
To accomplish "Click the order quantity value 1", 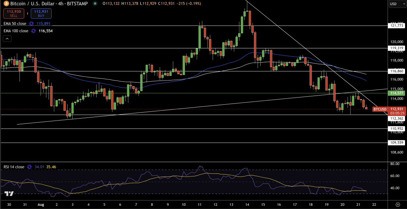I will [x=27, y=13].
